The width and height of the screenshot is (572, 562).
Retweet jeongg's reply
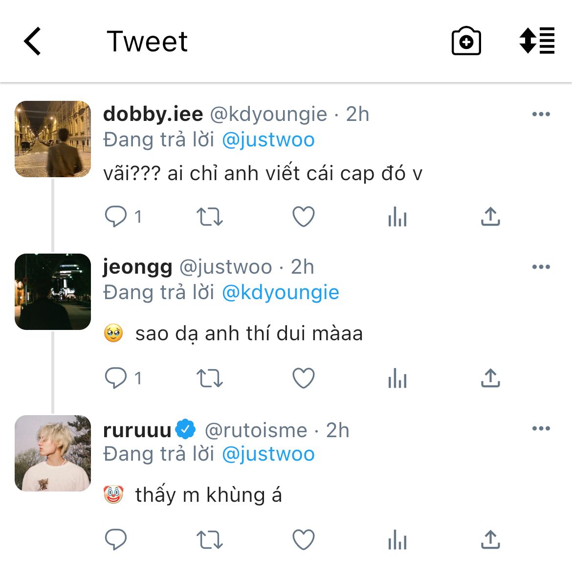(x=209, y=378)
